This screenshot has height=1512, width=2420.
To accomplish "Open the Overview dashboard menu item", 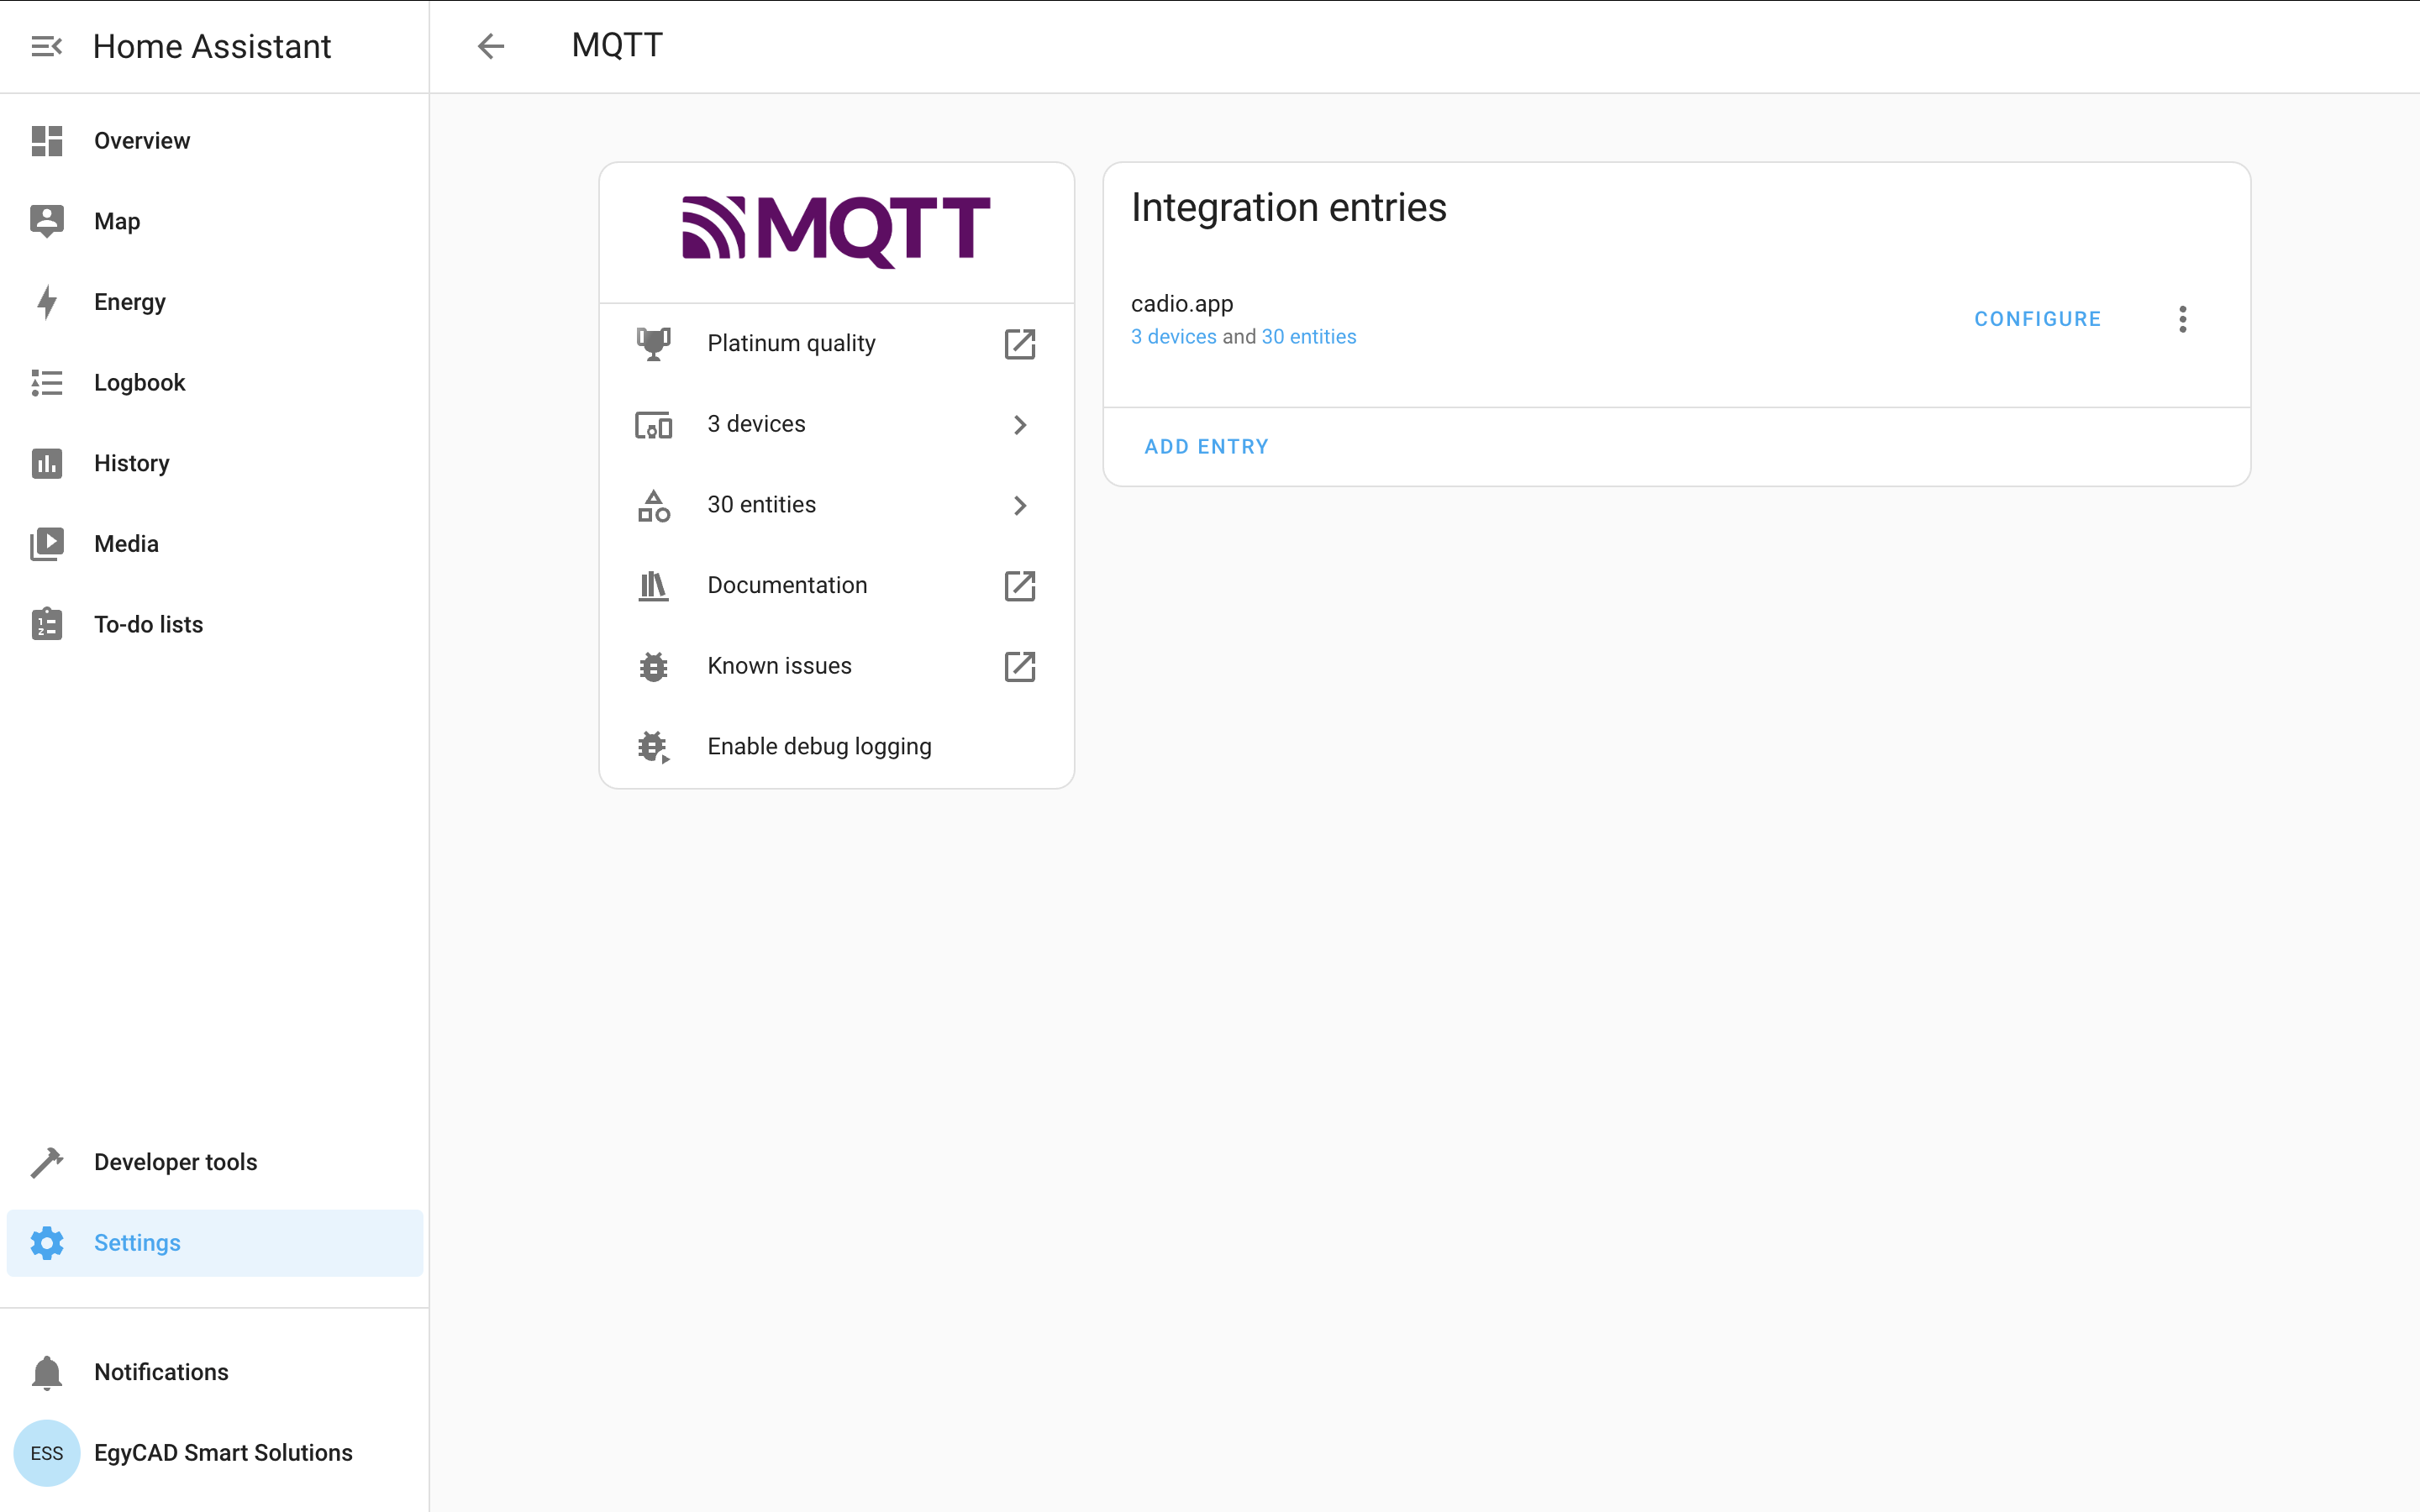I will [x=141, y=141].
